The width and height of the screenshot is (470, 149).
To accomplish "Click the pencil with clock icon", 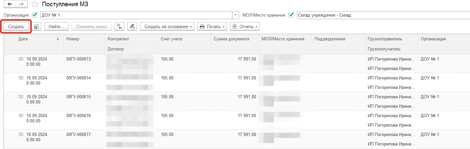I will click(x=131, y=27).
